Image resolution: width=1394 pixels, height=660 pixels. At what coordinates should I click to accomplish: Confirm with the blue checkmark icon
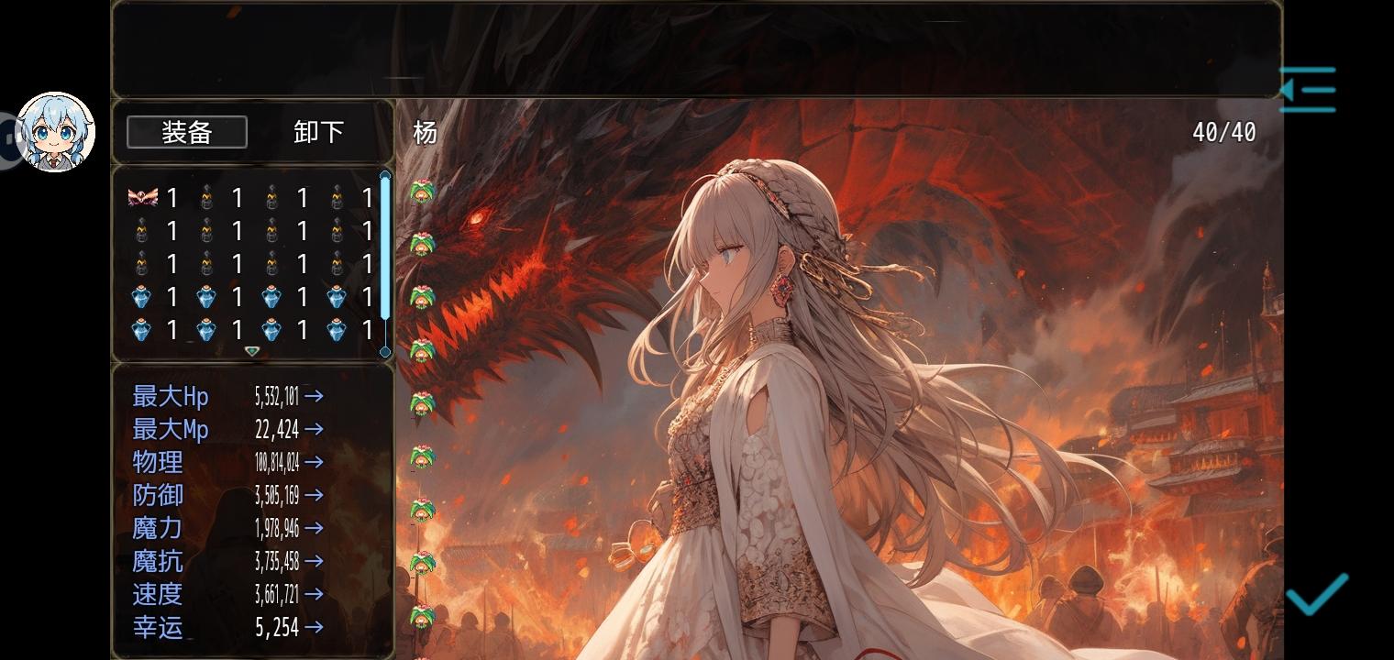coord(1317,594)
